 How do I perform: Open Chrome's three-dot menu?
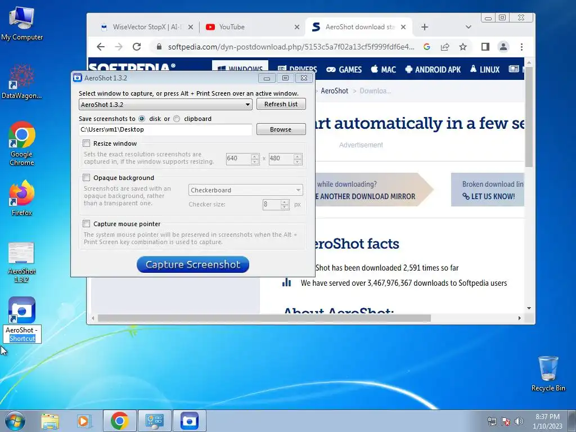pyautogui.click(x=521, y=47)
